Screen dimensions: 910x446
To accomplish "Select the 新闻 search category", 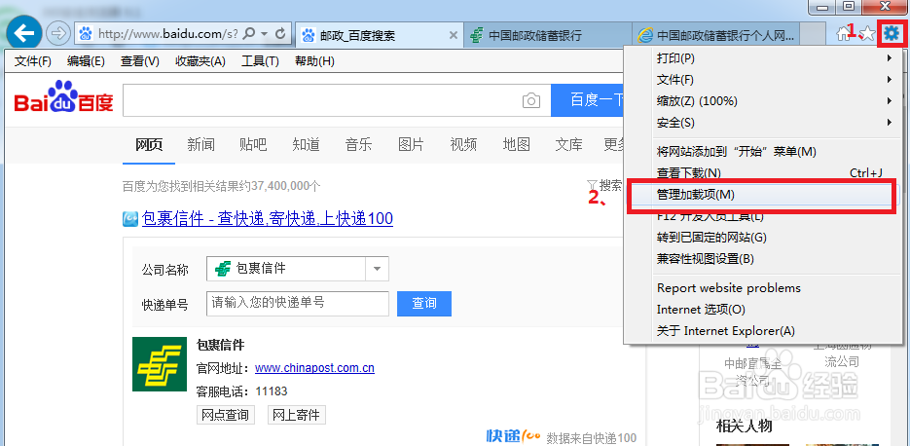I will [200, 144].
